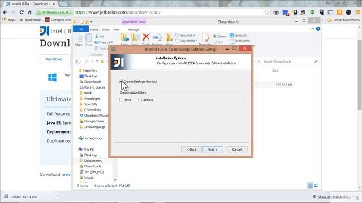This screenshot has width=362, height=203.
Task: Select the Windows tab on download page
Action: (54, 59)
